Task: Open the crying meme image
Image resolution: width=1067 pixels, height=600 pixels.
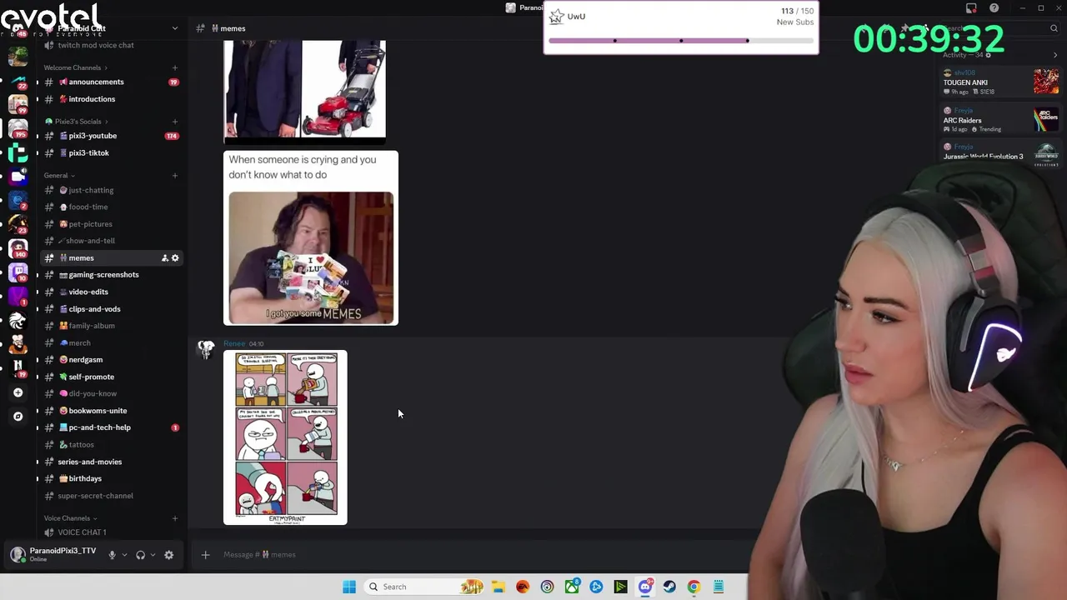Action: [311, 238]
